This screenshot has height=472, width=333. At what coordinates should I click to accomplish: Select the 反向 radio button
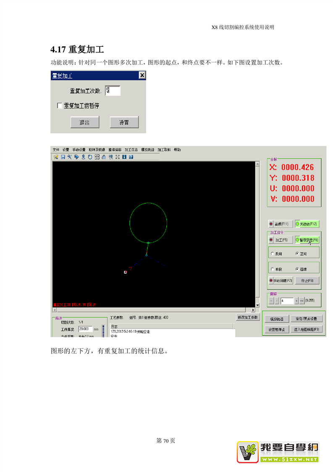[273, 254]
